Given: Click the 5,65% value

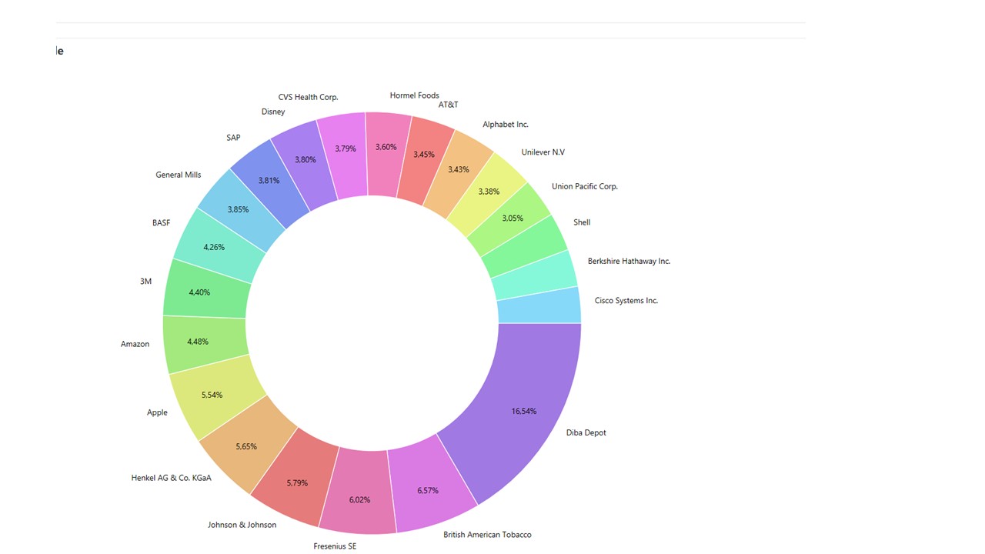Looking at the screenshot, I should [245, 446].
